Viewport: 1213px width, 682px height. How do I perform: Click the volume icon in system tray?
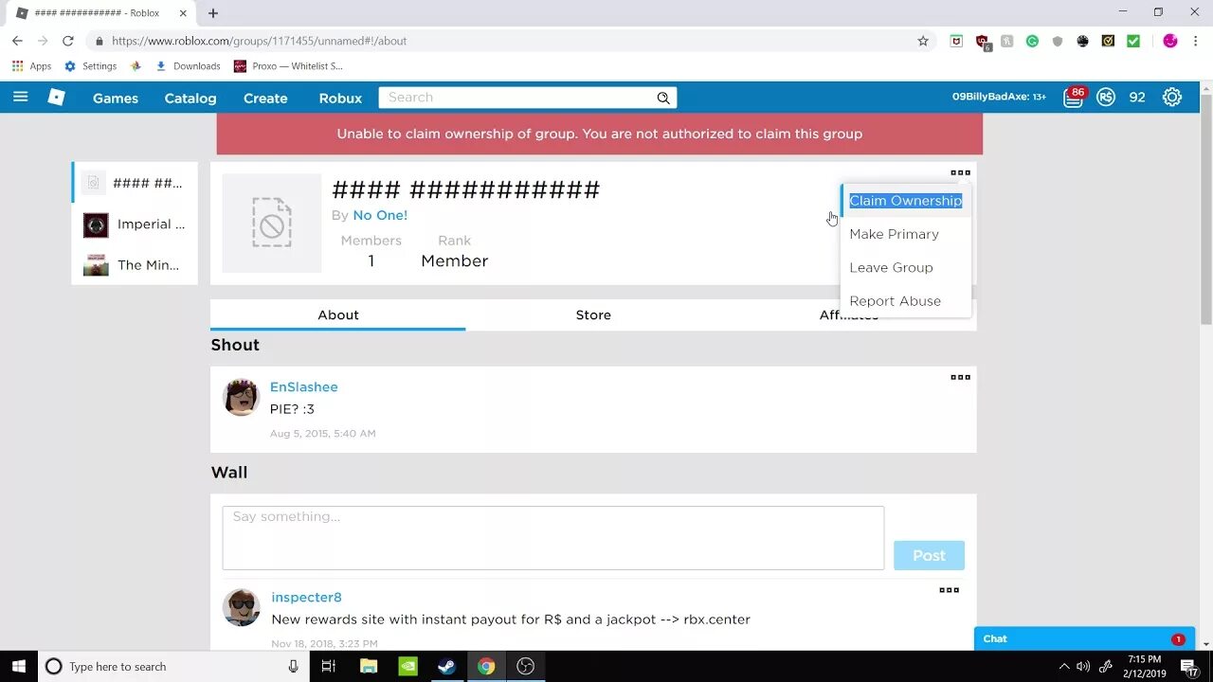pos(1083,666)
